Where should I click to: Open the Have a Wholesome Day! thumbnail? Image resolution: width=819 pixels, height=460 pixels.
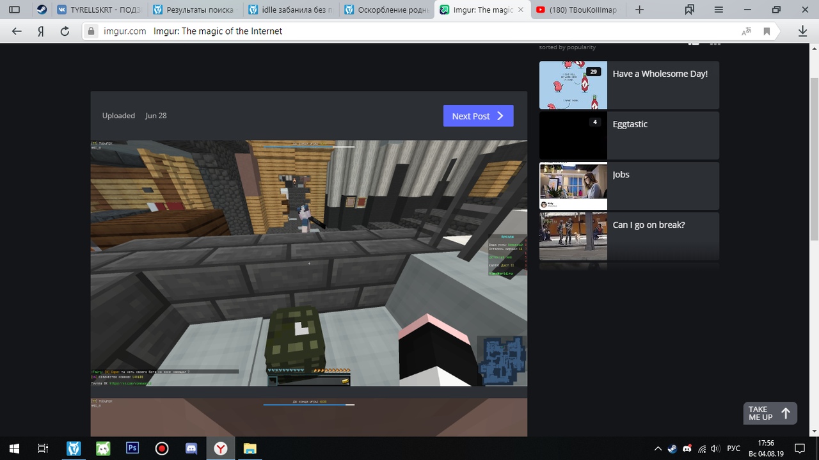(573, 85)
